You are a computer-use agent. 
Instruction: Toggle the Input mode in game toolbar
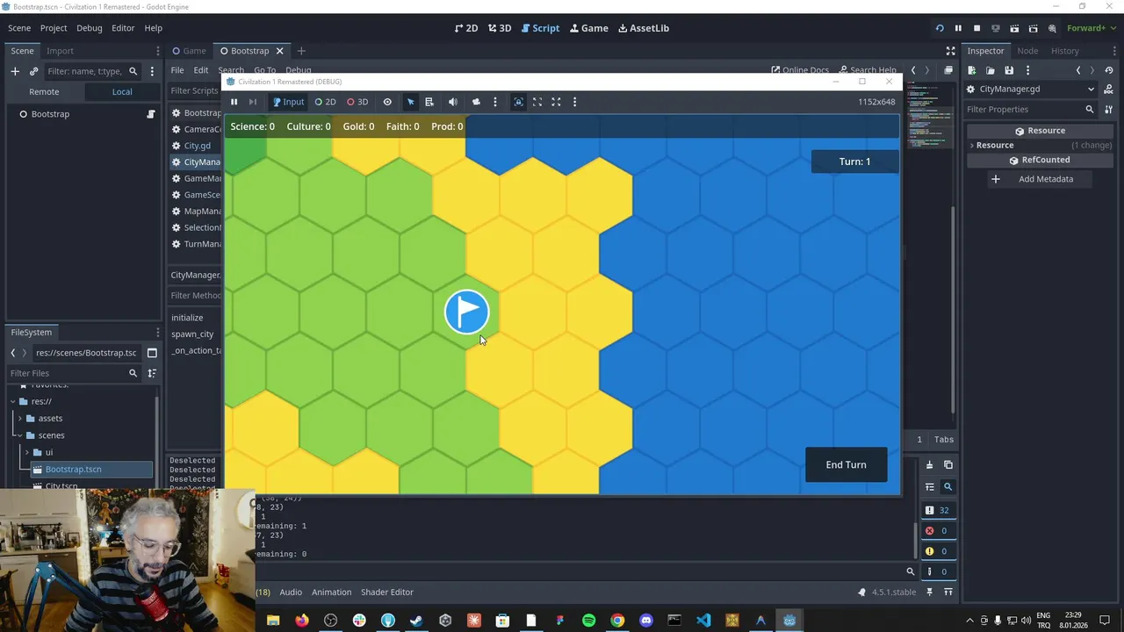coord(288,102)
